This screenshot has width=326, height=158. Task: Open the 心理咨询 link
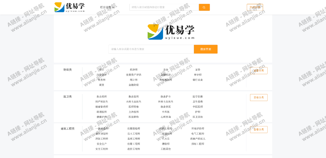click(x=166, y=117)
